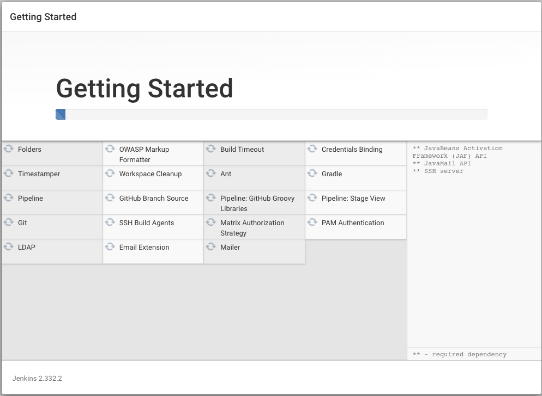
Task: Select the Credentials Binding plugin name
Action: (x=352, y=150)
